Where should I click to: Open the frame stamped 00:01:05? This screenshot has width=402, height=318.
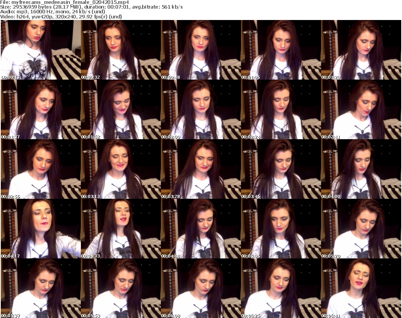pyautogui.click(x=281, y=50)
